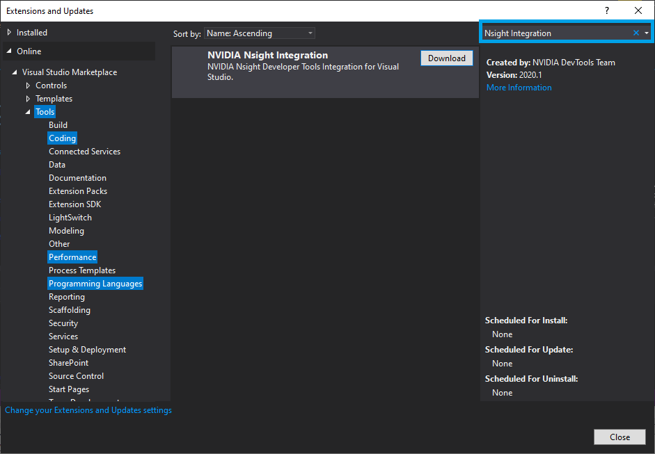Select the Start Pages category
Image resolution: width=655 pixels, height=454 pixels.
(x=68, y=389)
